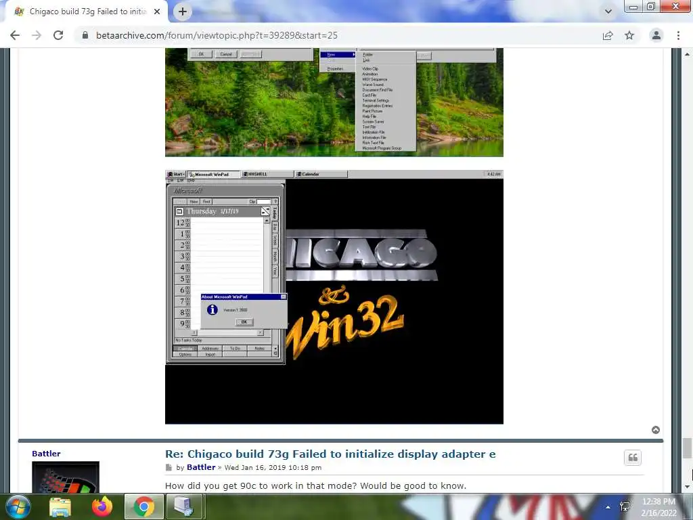Click the post date Wed Jan 16, 2019
The image size is (693, 520).
[273, 467]
